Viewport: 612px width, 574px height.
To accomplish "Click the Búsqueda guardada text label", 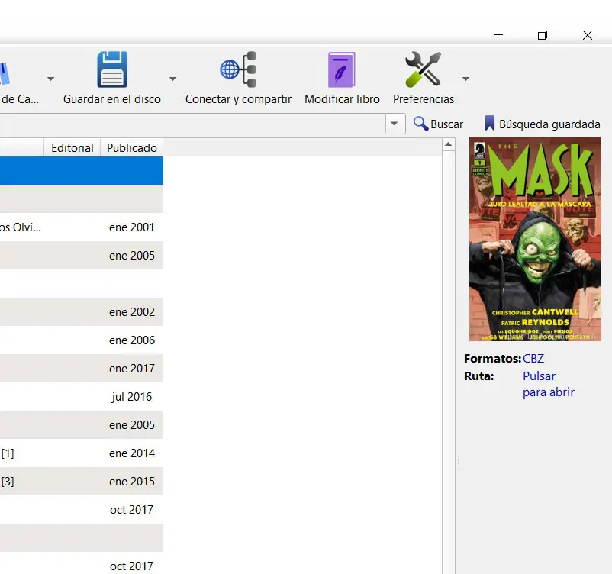I will [x=549, y=124].
